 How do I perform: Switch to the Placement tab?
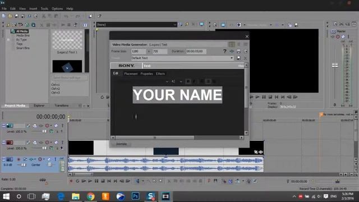(131, 74)
